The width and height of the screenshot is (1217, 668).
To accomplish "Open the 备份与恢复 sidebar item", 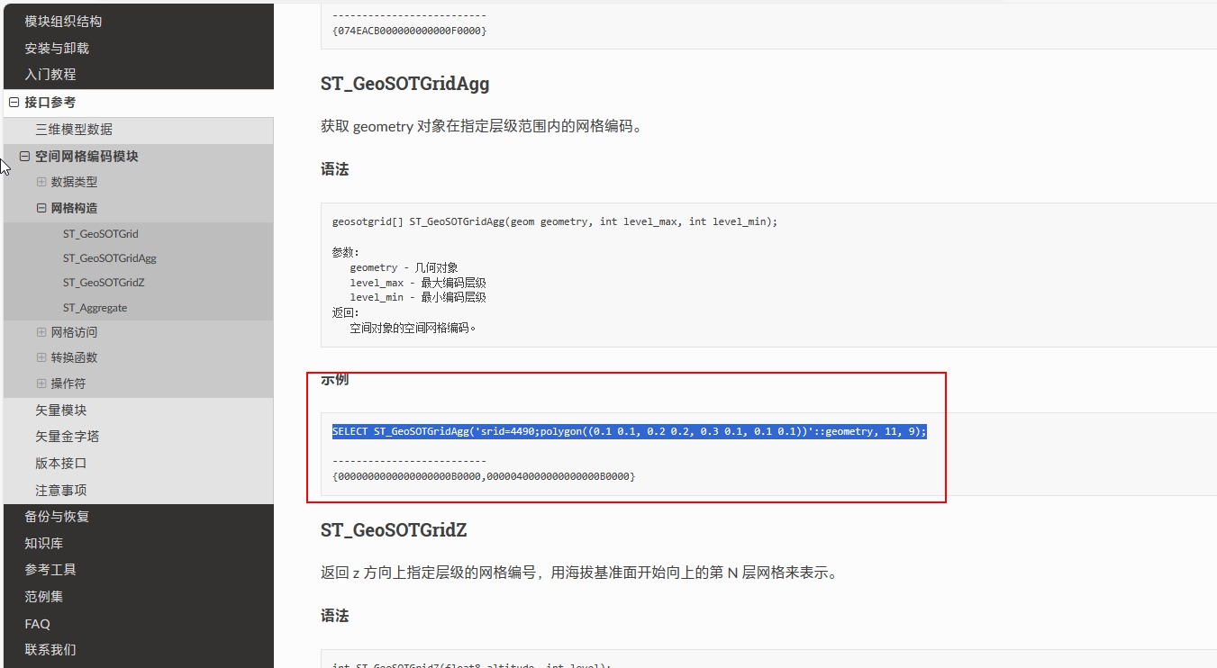I will 57,517.
